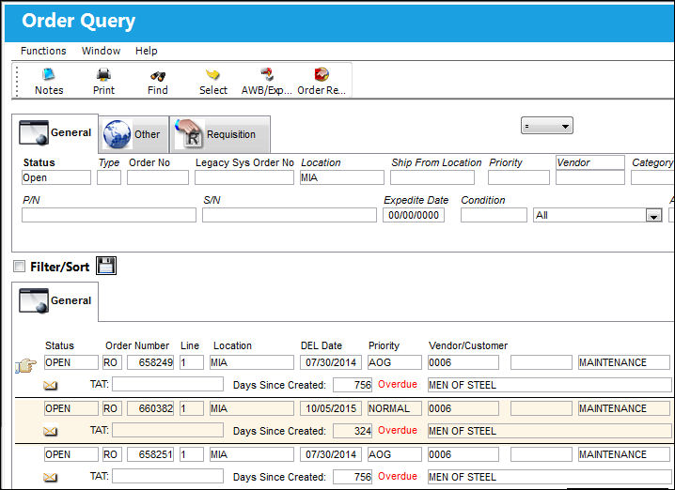
Task: Click the Expedite Date 00/00/0000 field
Action: (414, 215)
